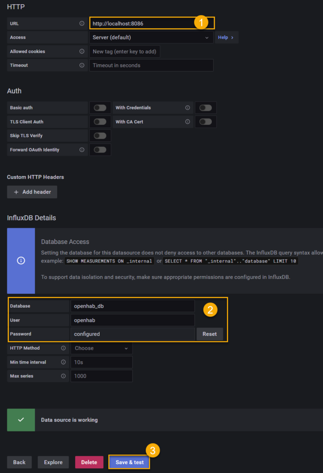Click the 'Custom HTTP Headers' heading

(36, 177)
